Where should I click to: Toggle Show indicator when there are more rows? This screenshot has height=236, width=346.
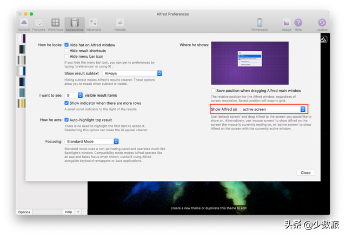click(x=66, y=103)
